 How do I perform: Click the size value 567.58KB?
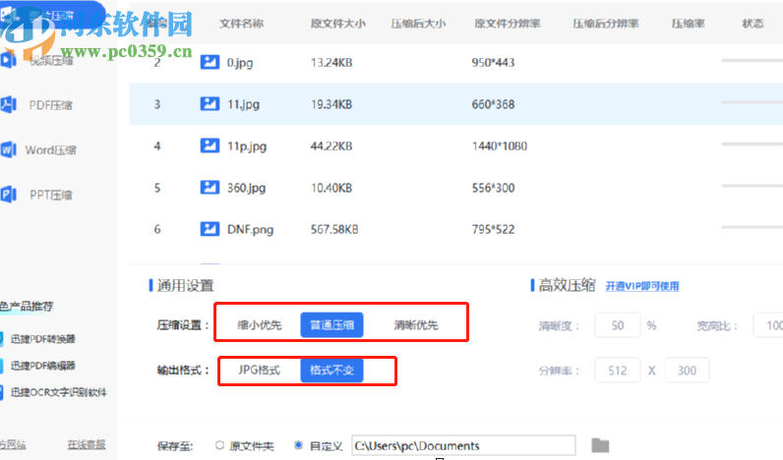[334, 229]
